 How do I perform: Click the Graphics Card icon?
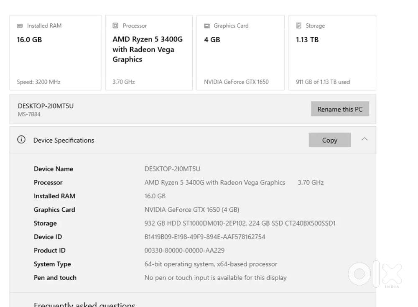click(207, 26)
